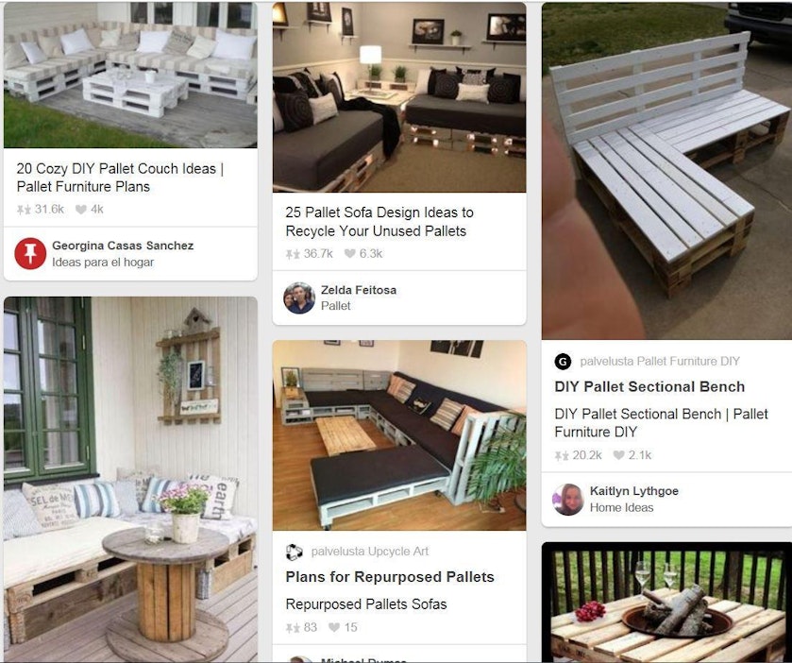Open the porch pallet sofa with spool table

[130, 480]
